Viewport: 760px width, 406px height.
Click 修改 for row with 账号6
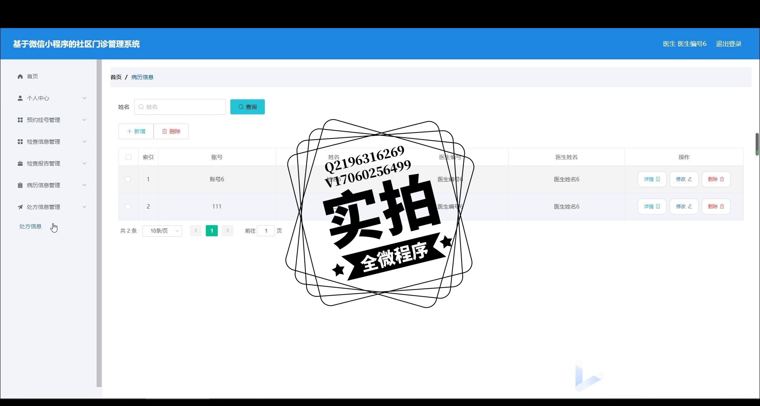684,179
